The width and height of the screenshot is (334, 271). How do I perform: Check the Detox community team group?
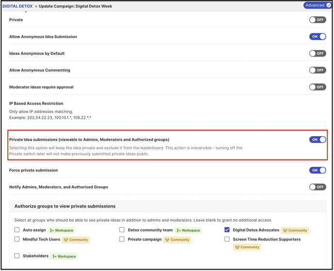[122, 230]
